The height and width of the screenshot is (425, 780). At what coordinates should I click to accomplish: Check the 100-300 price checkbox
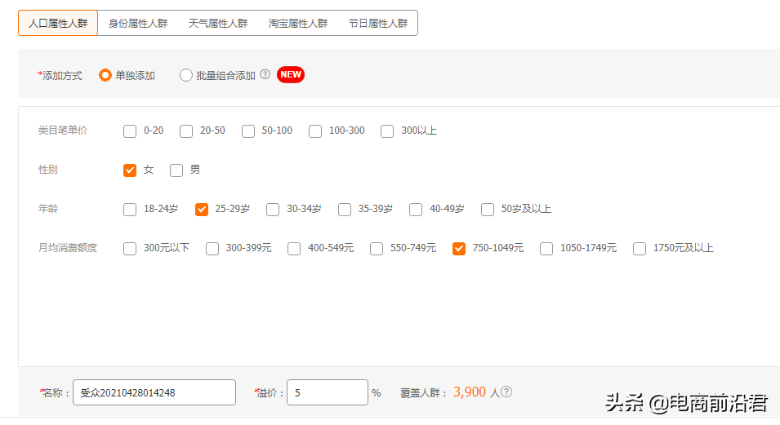315,131
